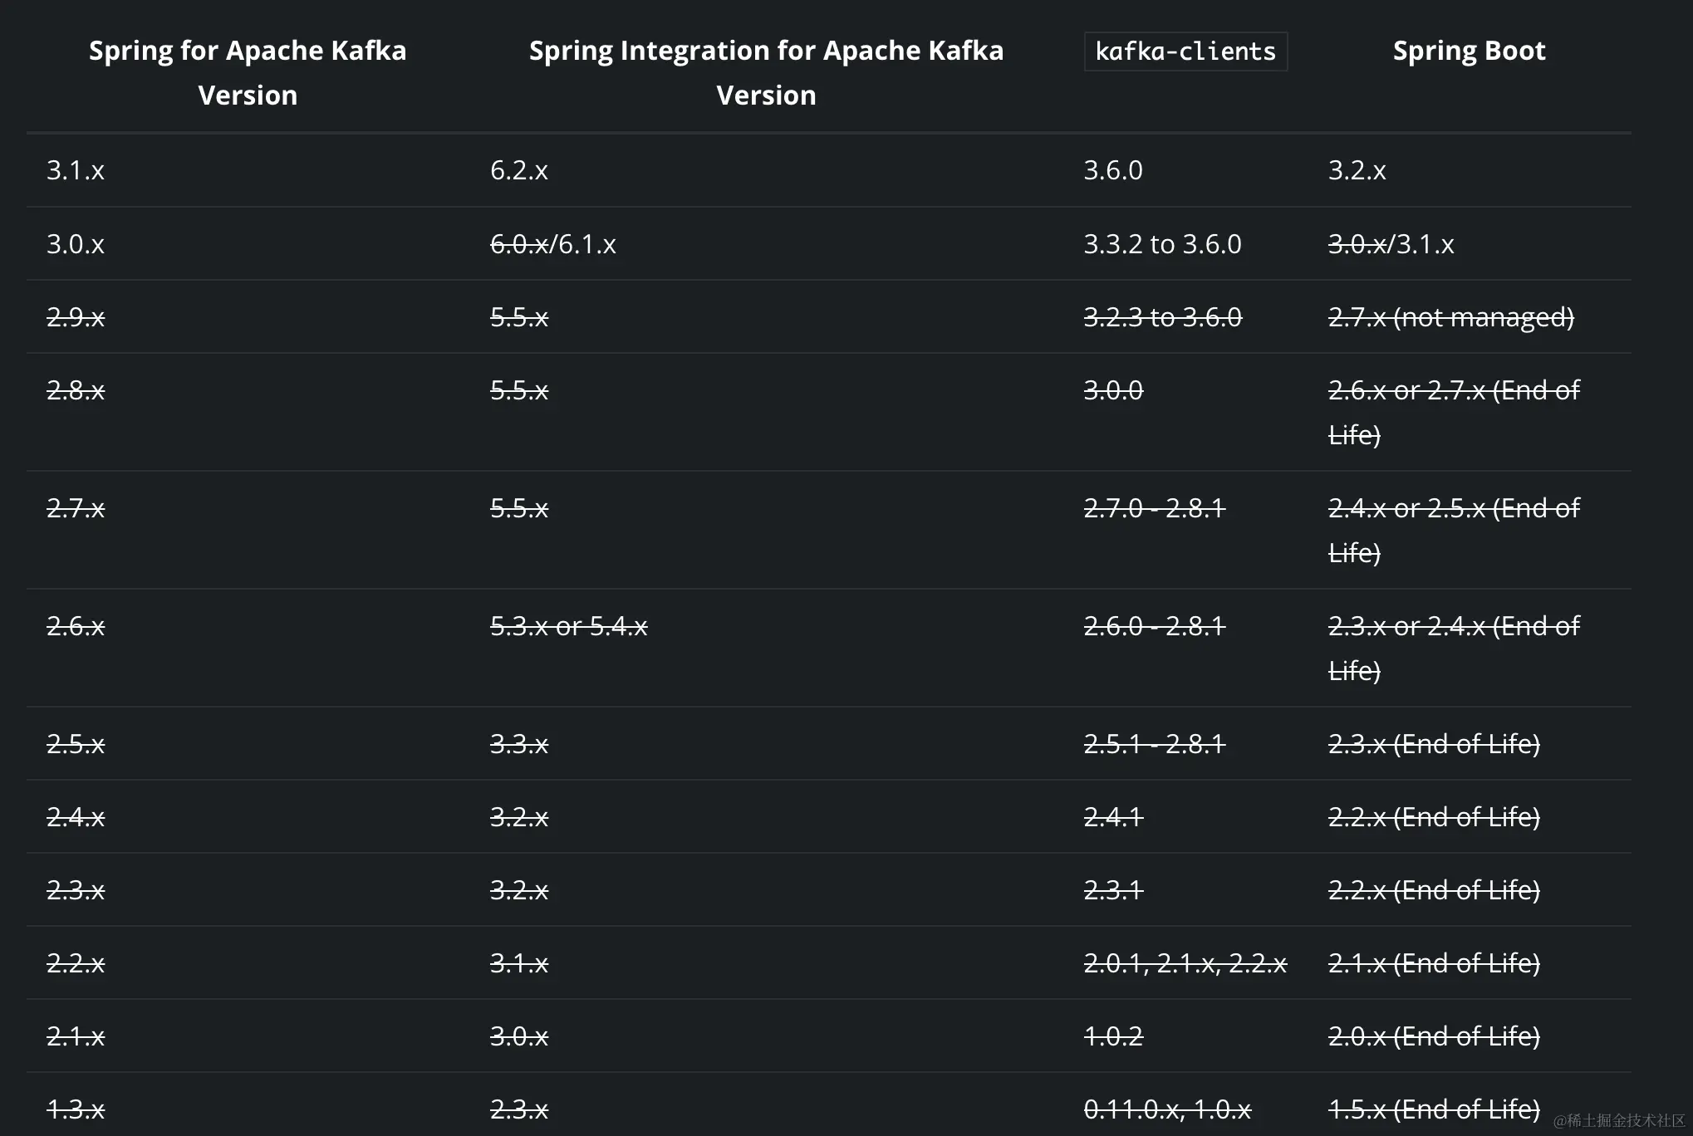
Task: Click the "2.5.1 - 2.8.1" kafka-clients cell
Action: pyautogui.click(x=1155, y=744)
